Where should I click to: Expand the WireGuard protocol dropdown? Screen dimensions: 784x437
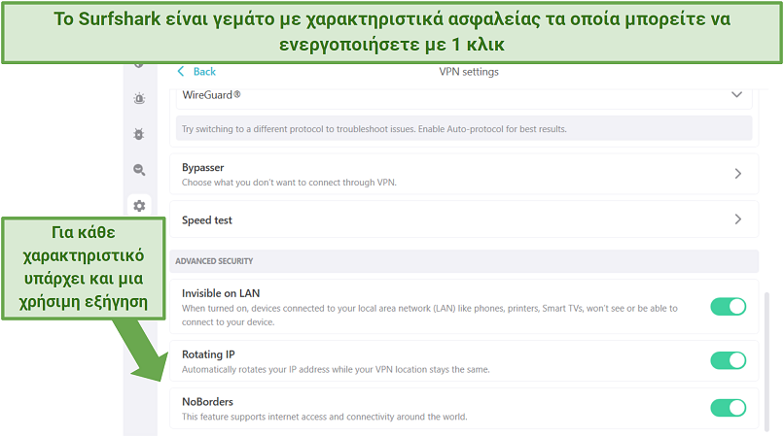pyautogui.click(x=464, y=95)
